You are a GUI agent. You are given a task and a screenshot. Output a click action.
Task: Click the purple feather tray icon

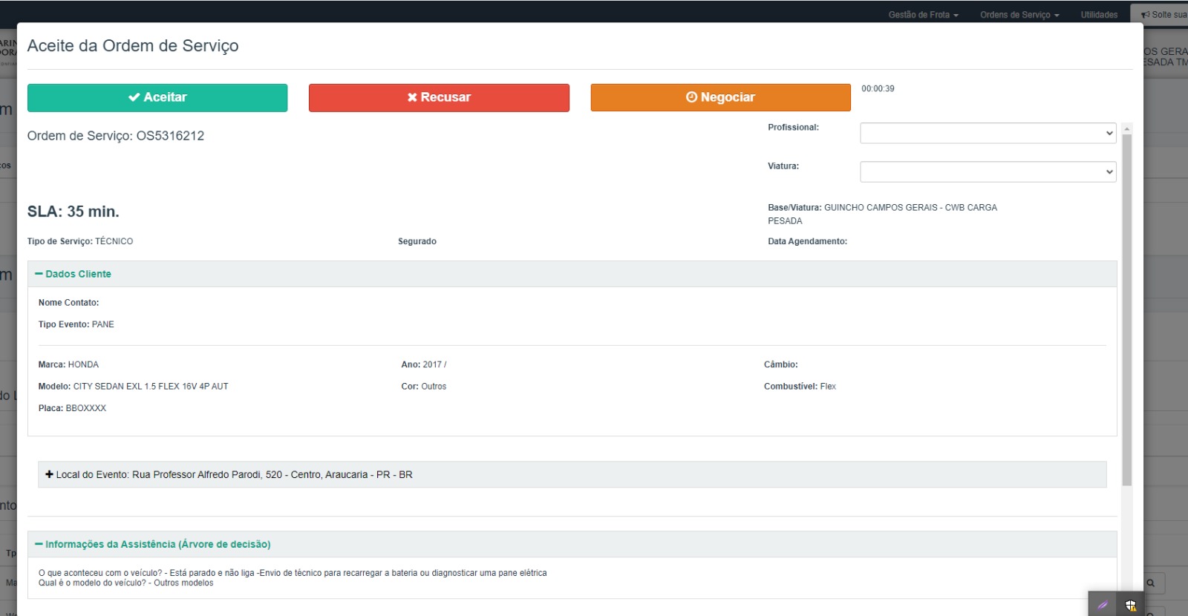pyautogui.click(x=1103, y=605)
